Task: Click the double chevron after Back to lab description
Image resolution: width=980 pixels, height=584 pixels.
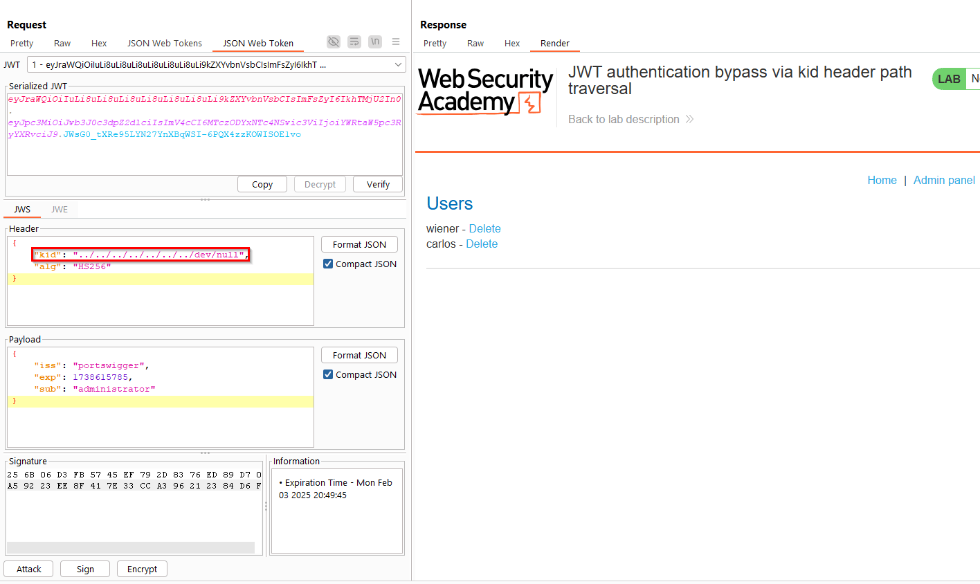Action: (x=689, y=119)
